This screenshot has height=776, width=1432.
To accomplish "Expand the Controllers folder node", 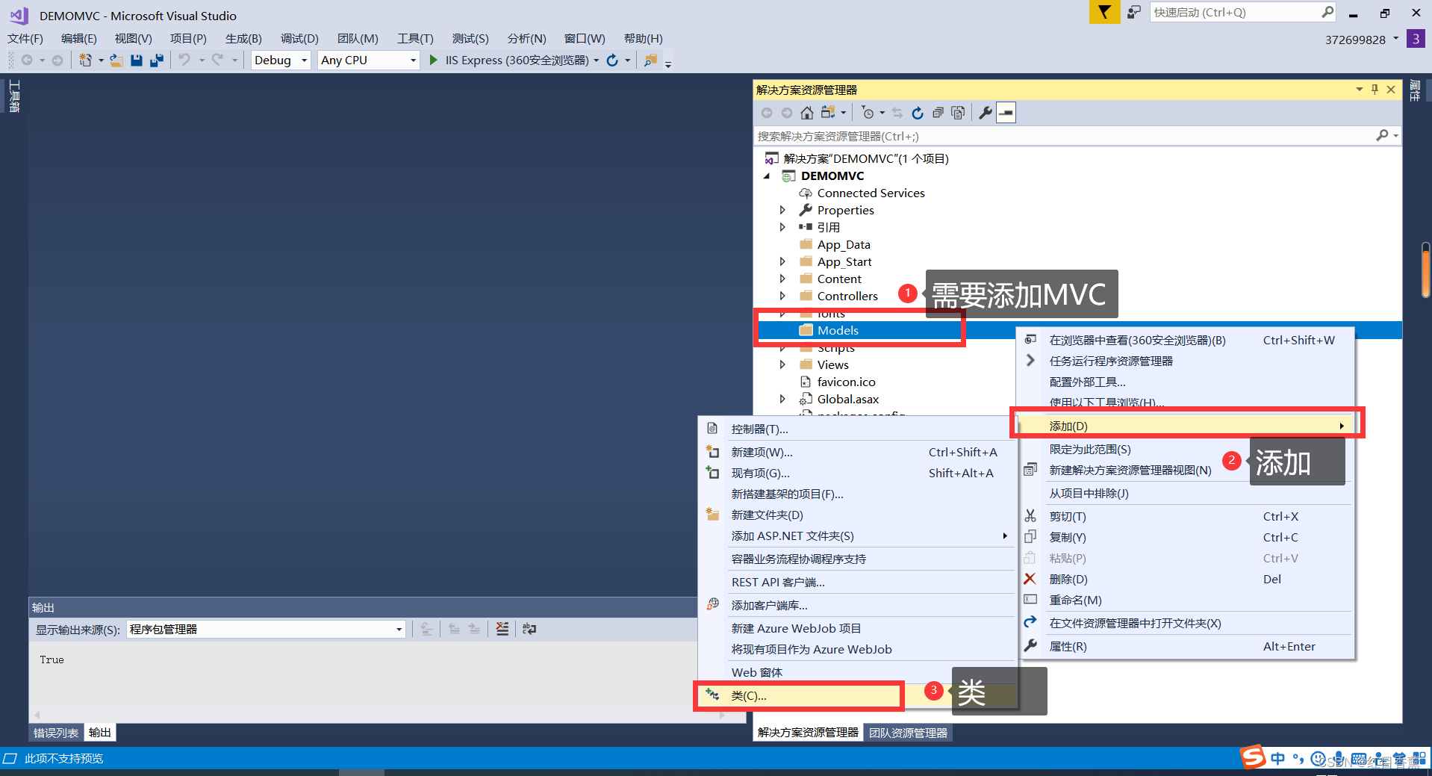I will 782,296.
